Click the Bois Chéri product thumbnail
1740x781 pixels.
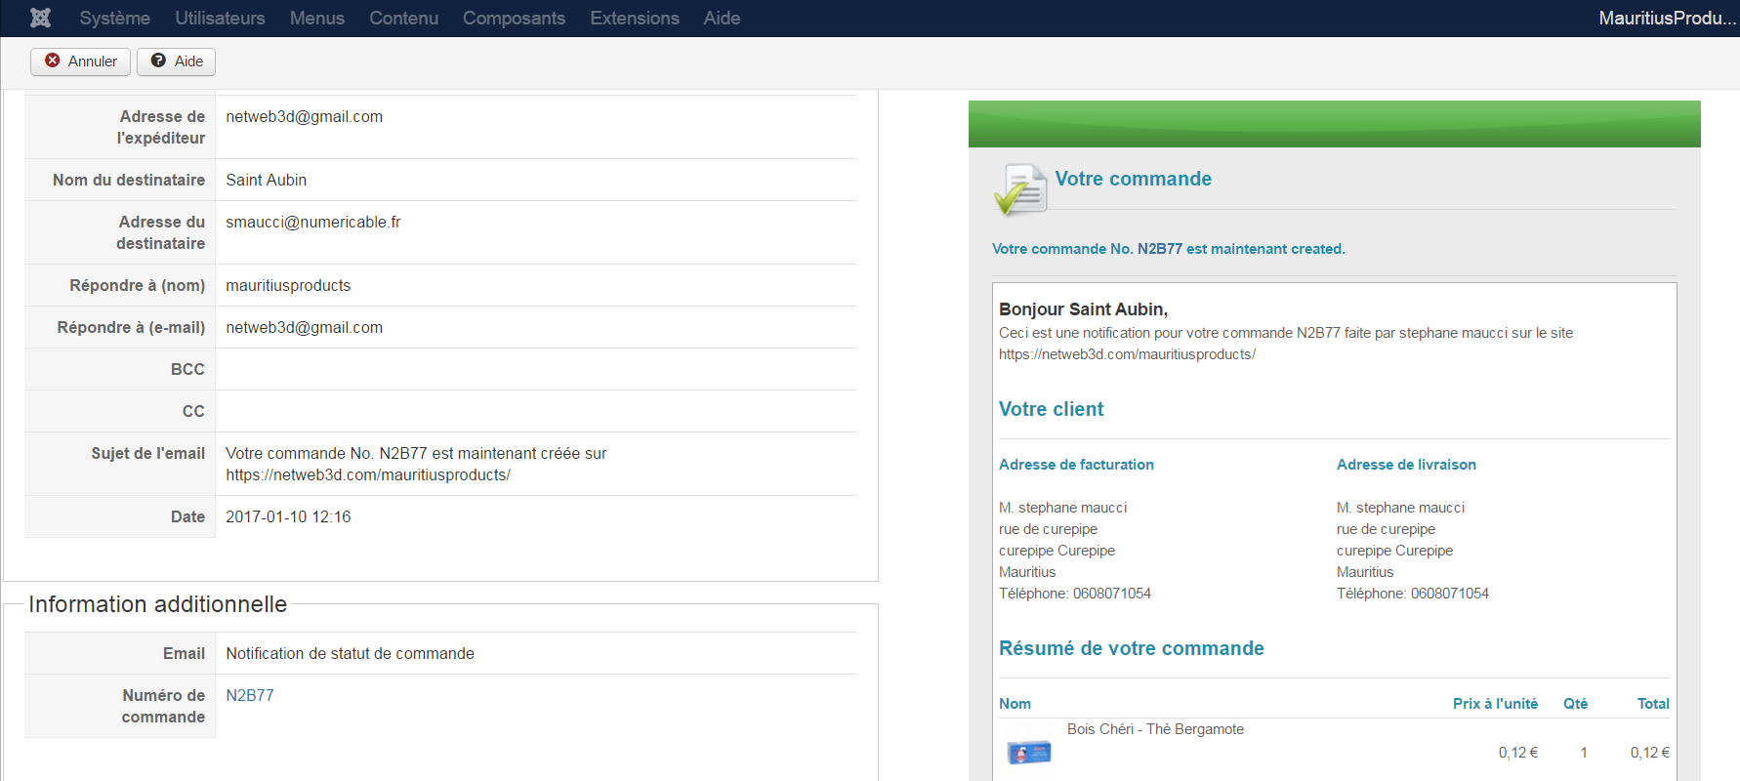pyautogui.click(x=1028, y=753)
